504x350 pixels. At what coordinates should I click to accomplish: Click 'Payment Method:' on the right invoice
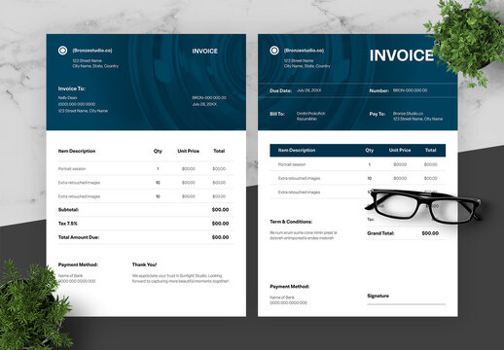(x=290, y=287)
